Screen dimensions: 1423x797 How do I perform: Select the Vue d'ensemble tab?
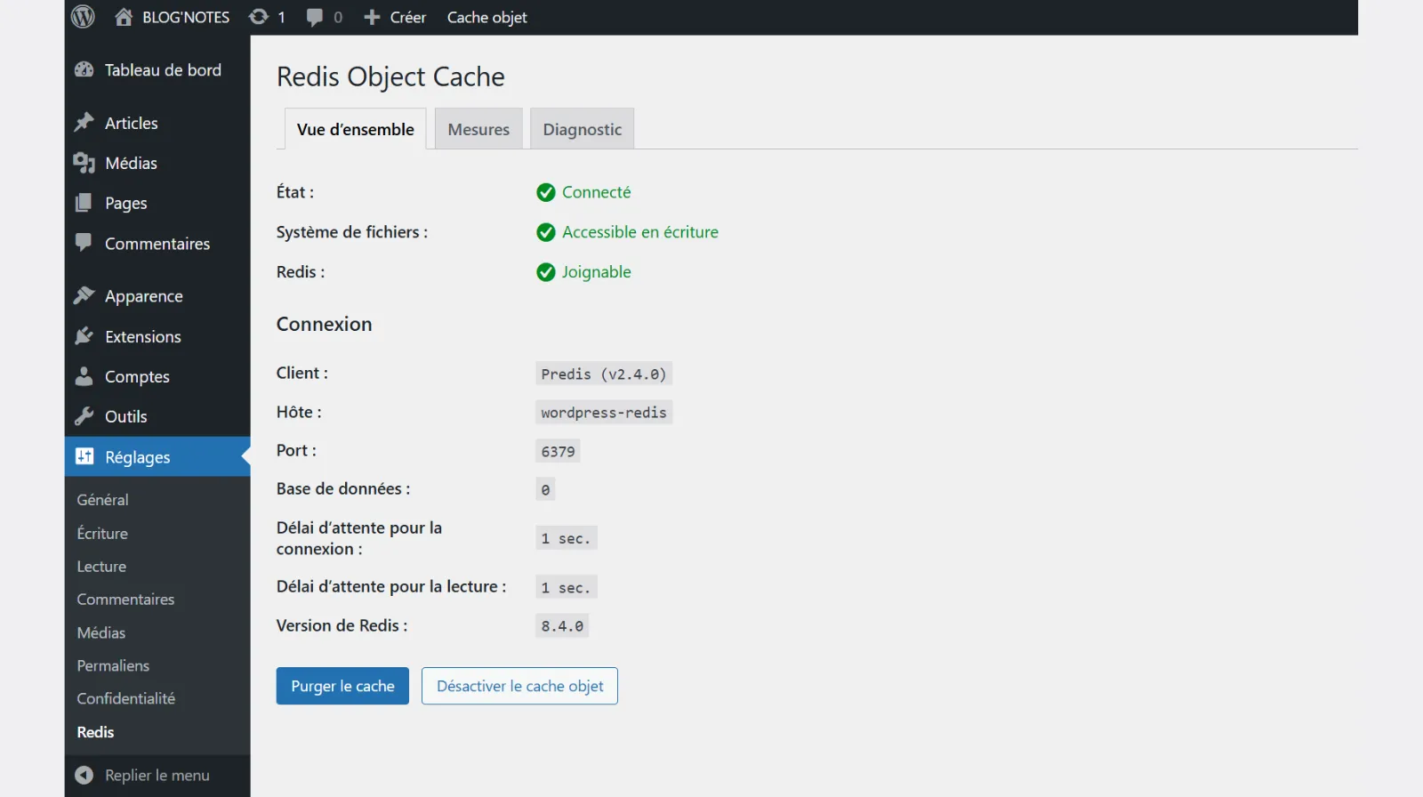tap(355, 130)
